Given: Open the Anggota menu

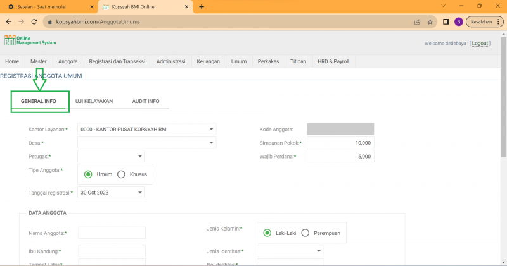Looking at the screenshot, I should [x=68, y=61].
